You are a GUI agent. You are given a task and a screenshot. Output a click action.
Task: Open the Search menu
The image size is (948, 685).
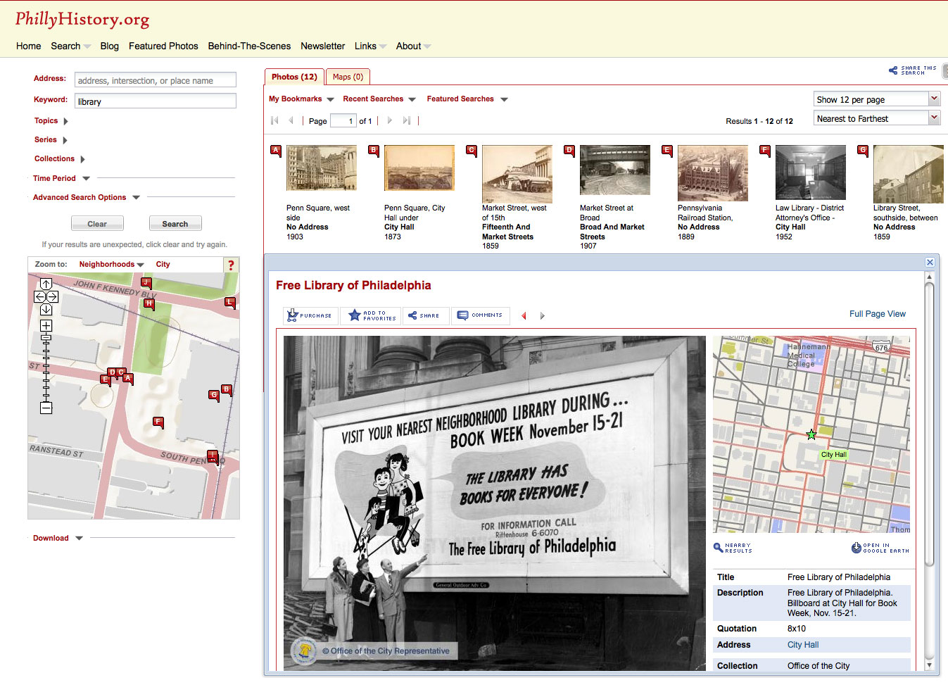point(70,46)
